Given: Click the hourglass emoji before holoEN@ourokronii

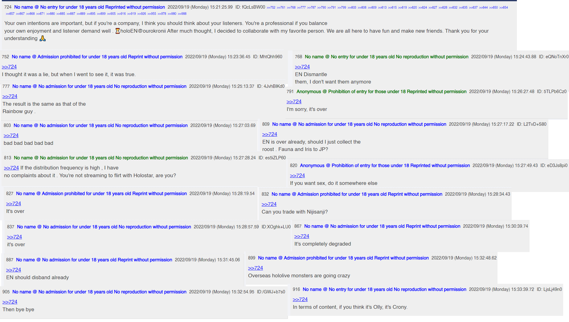Looking at the screenshot, I should pos(117,31).
